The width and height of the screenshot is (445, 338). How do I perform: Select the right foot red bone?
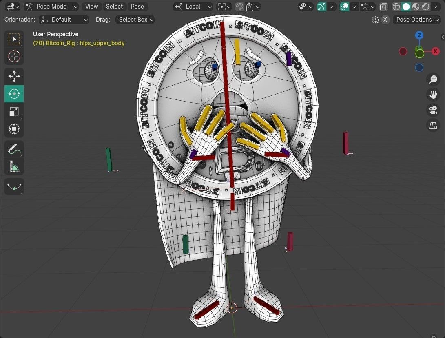266,305
